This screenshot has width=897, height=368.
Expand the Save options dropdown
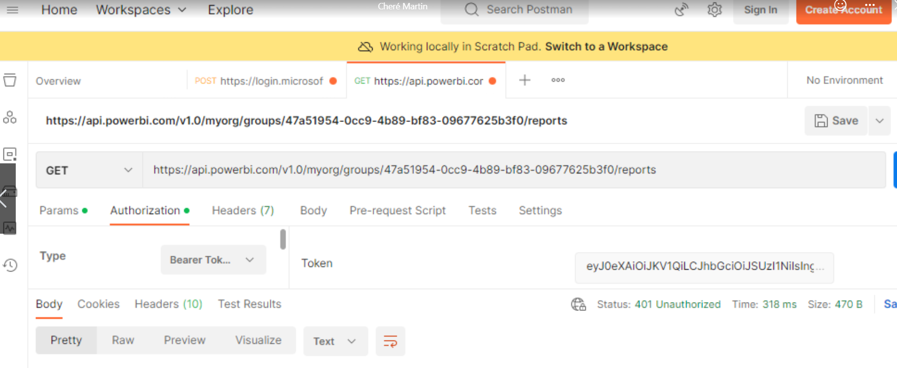point(880,121)
